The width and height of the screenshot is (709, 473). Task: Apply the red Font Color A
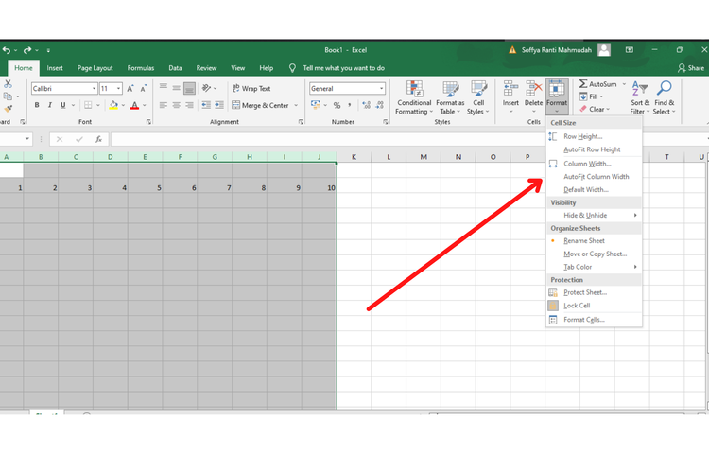[x=135, y=105]
